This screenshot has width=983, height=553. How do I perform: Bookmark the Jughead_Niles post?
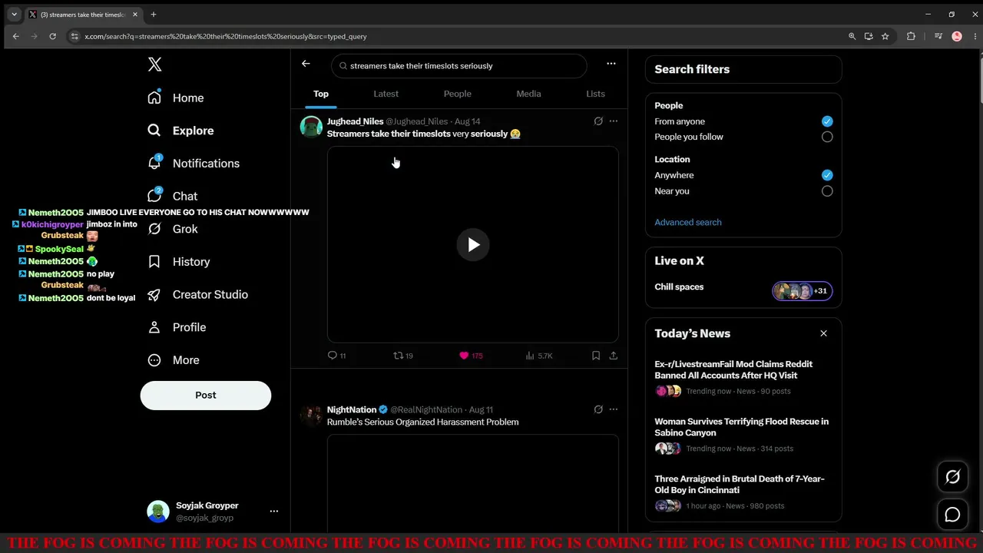click(x=596, y=356)
